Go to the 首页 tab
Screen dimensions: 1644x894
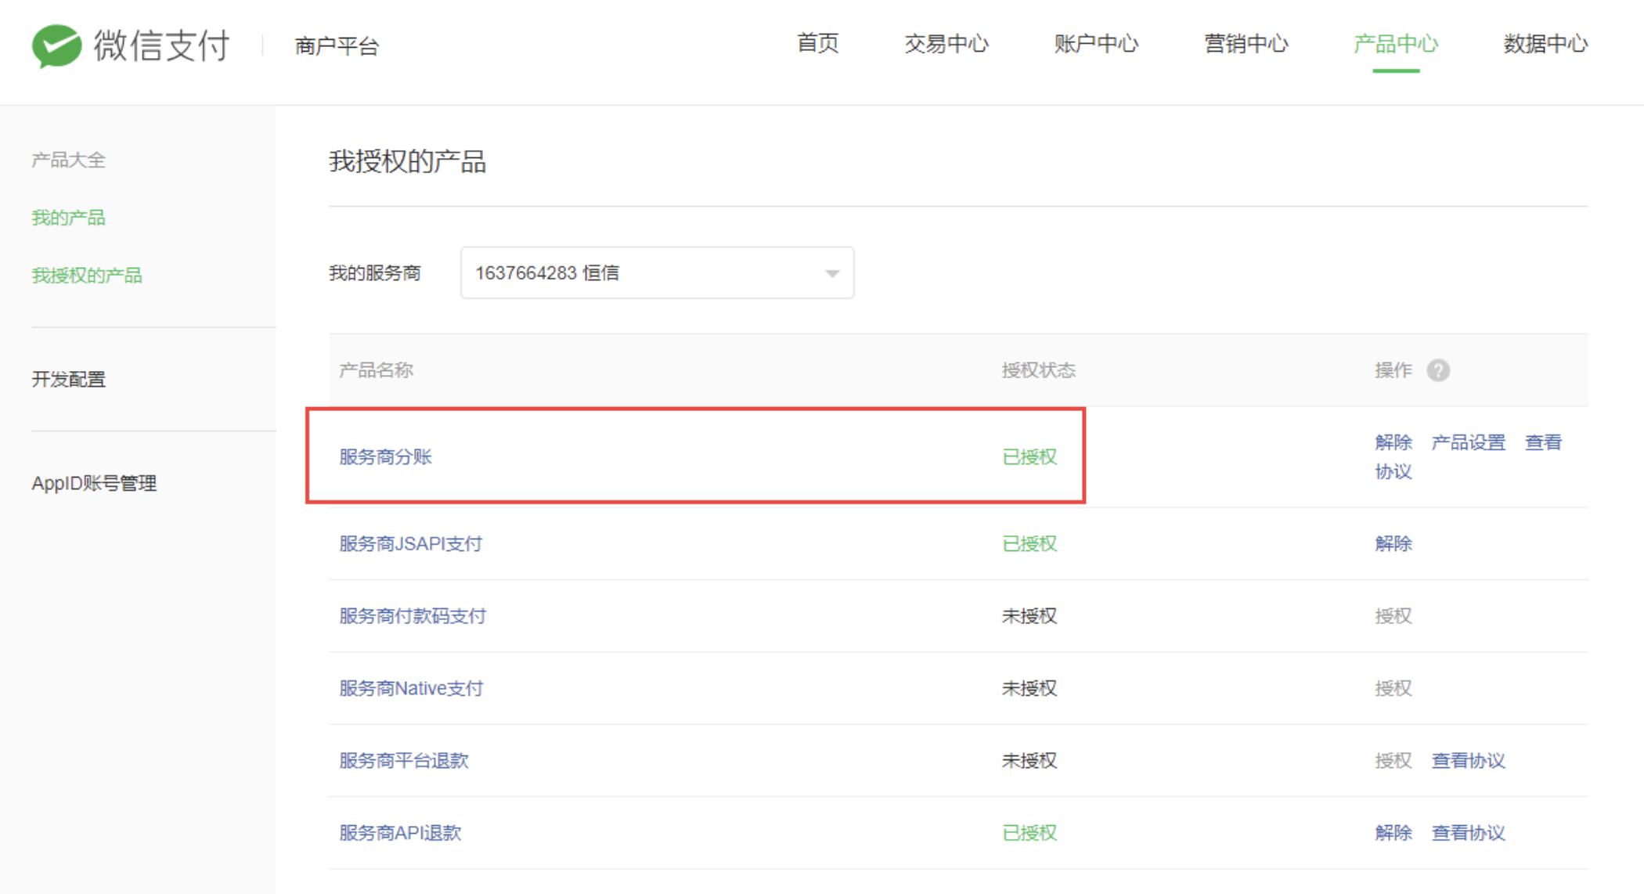pyautogui.click(x=817, y=44)
